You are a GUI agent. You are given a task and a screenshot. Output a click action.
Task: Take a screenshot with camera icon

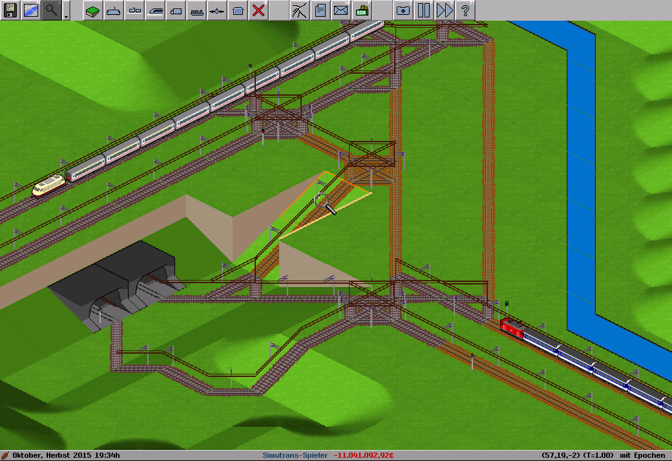pos(403,10)
